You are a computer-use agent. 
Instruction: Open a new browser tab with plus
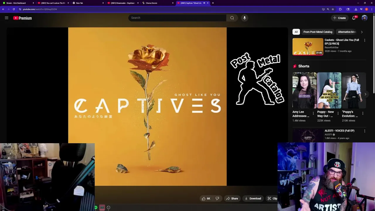click(x=213, y=3)
